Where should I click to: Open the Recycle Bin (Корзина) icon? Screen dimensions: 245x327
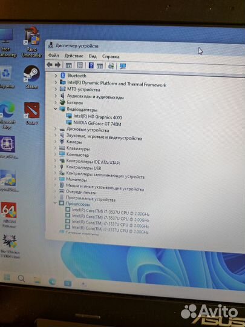click(6, 78)
